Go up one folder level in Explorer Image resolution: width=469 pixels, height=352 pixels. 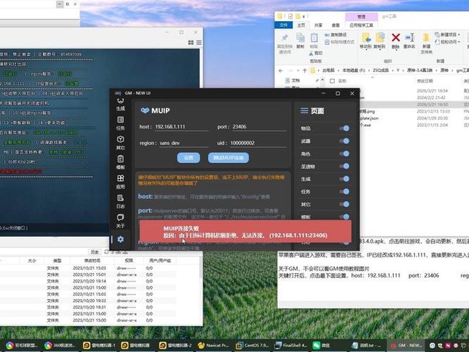click(x=304, y=70)
